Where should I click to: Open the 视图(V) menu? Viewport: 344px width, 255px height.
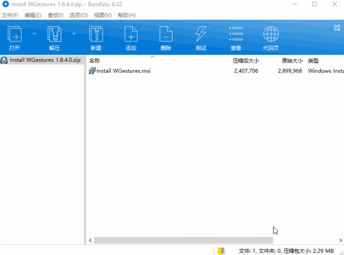click(103, 15)
